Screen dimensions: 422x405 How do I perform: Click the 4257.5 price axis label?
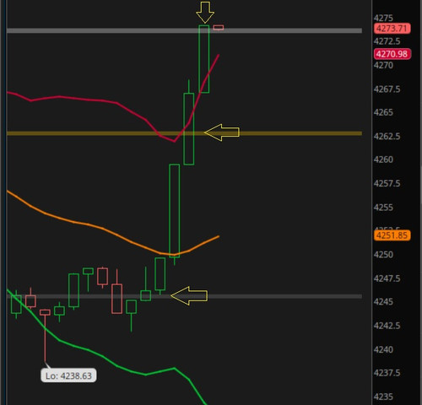click(x=387, y=184)
